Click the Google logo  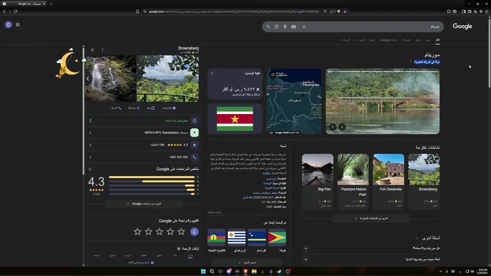coord(462,26)
